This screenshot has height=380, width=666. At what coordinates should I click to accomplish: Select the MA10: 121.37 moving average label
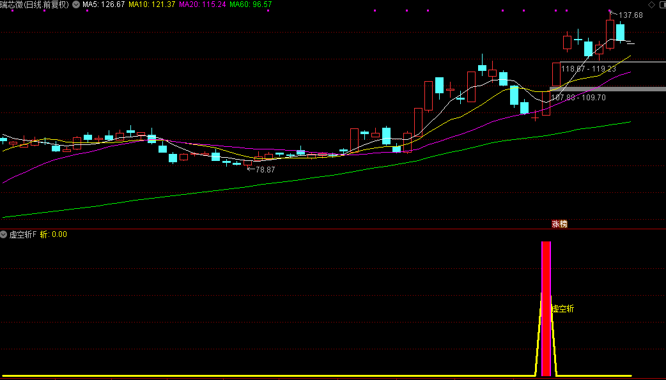[x=151, y=4]
